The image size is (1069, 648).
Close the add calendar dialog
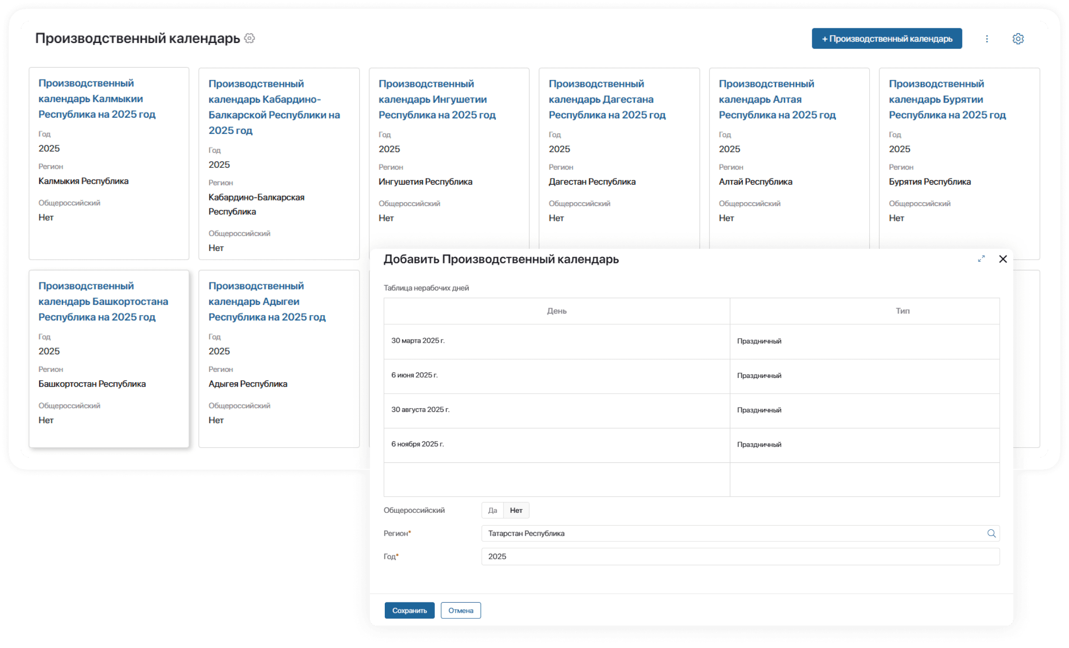(1003, 259)
